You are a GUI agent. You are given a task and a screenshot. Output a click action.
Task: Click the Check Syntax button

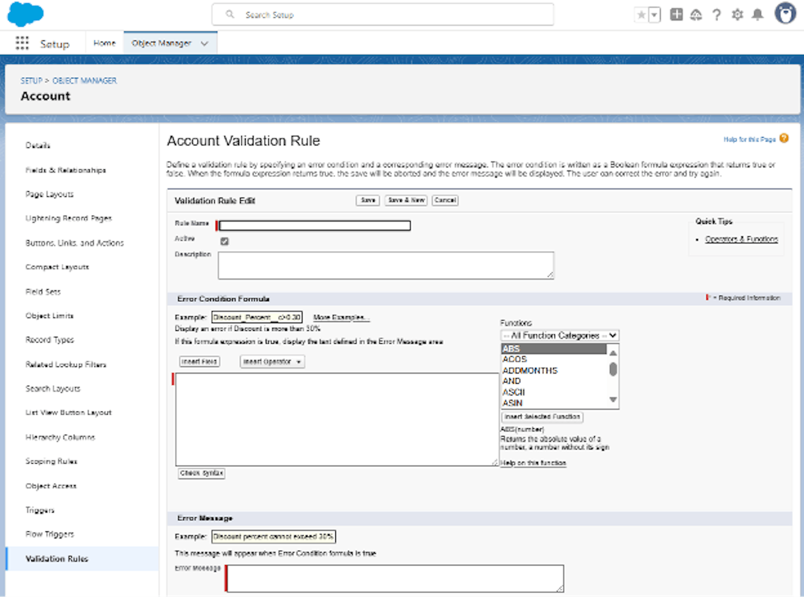(201, 473)
